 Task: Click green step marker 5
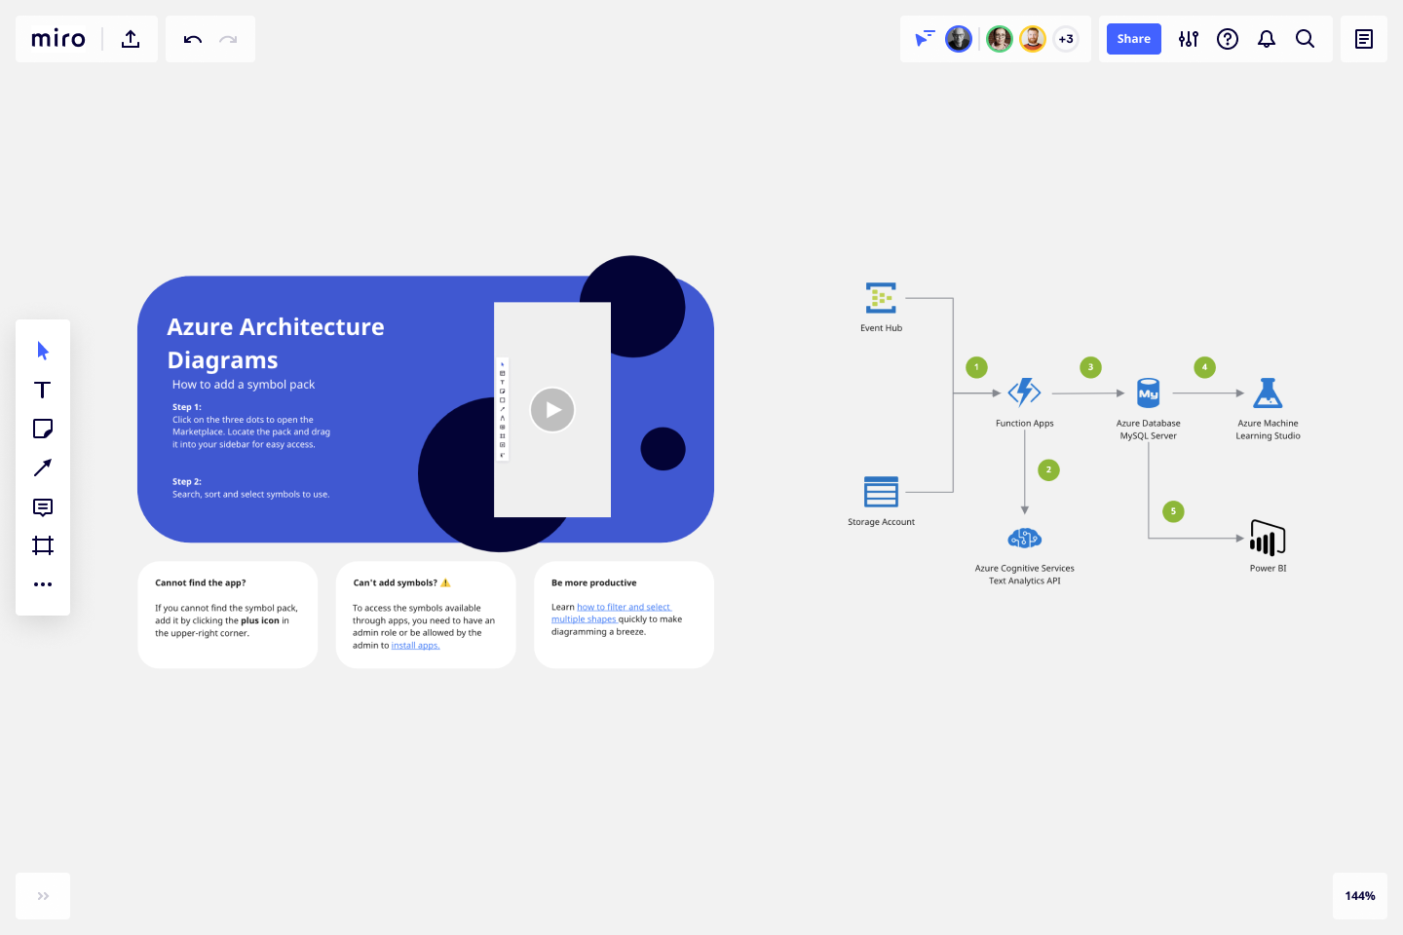(1173, 511)
